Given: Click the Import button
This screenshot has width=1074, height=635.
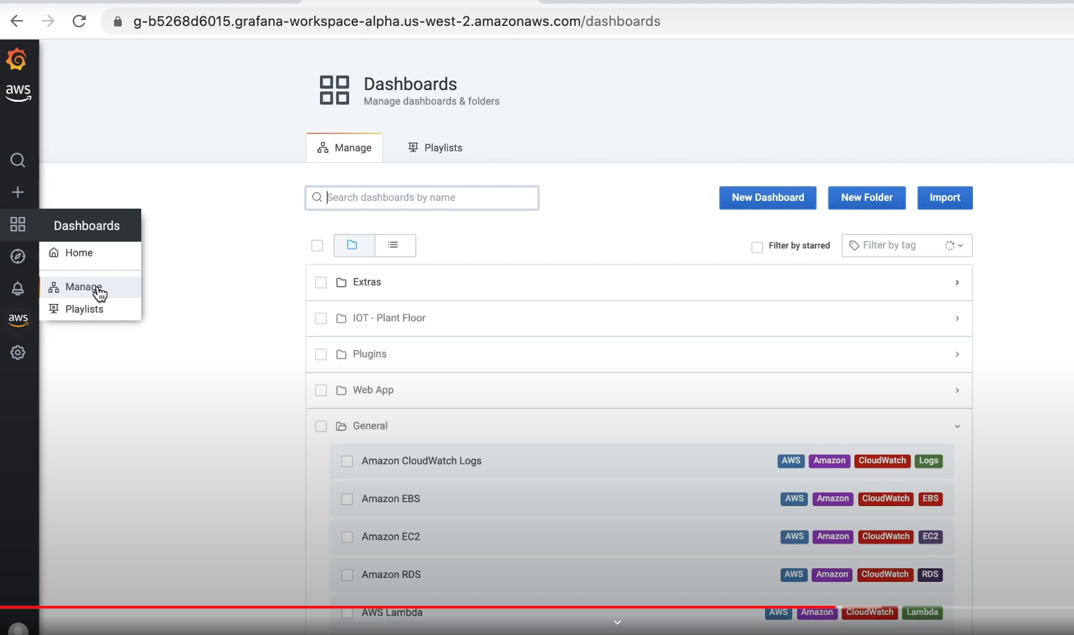Looking at the screenshot, I should [944, 198].
